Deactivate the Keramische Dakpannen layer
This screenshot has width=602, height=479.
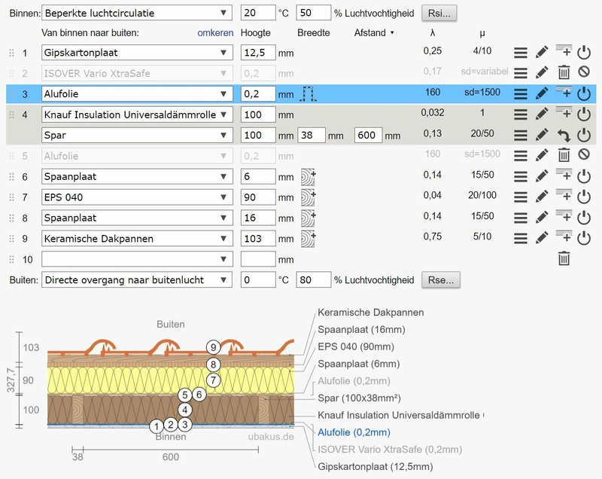[585, 239]
